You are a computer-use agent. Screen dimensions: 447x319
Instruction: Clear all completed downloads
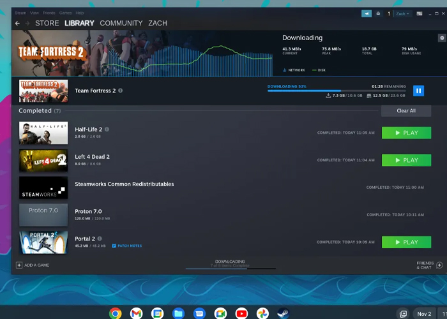click(x=406, y=110)
